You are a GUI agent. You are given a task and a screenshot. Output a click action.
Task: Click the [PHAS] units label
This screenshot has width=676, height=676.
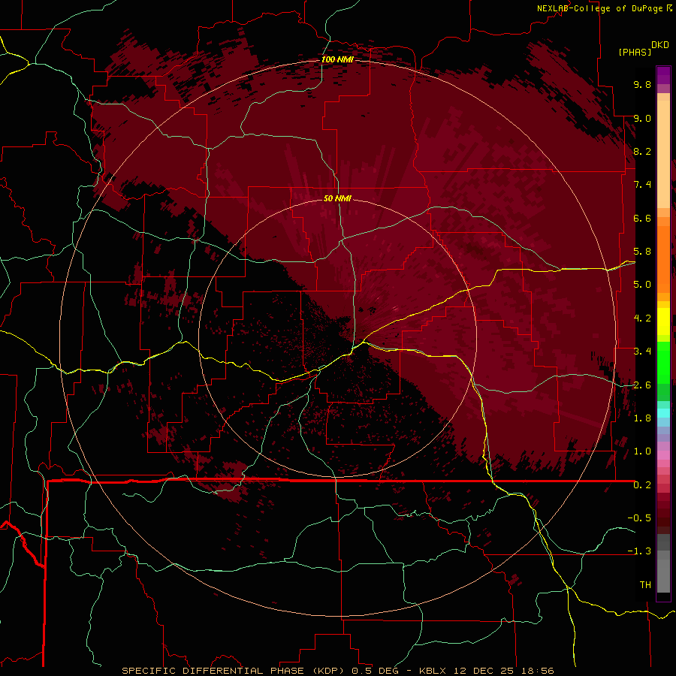point(635,52)
